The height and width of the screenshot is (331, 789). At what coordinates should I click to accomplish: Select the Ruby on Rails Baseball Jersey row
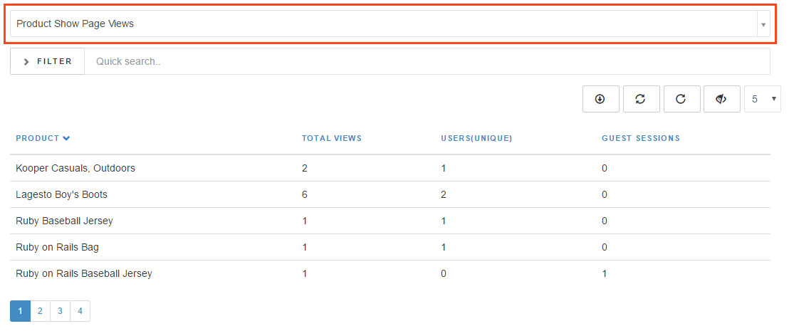pos(390,273)
